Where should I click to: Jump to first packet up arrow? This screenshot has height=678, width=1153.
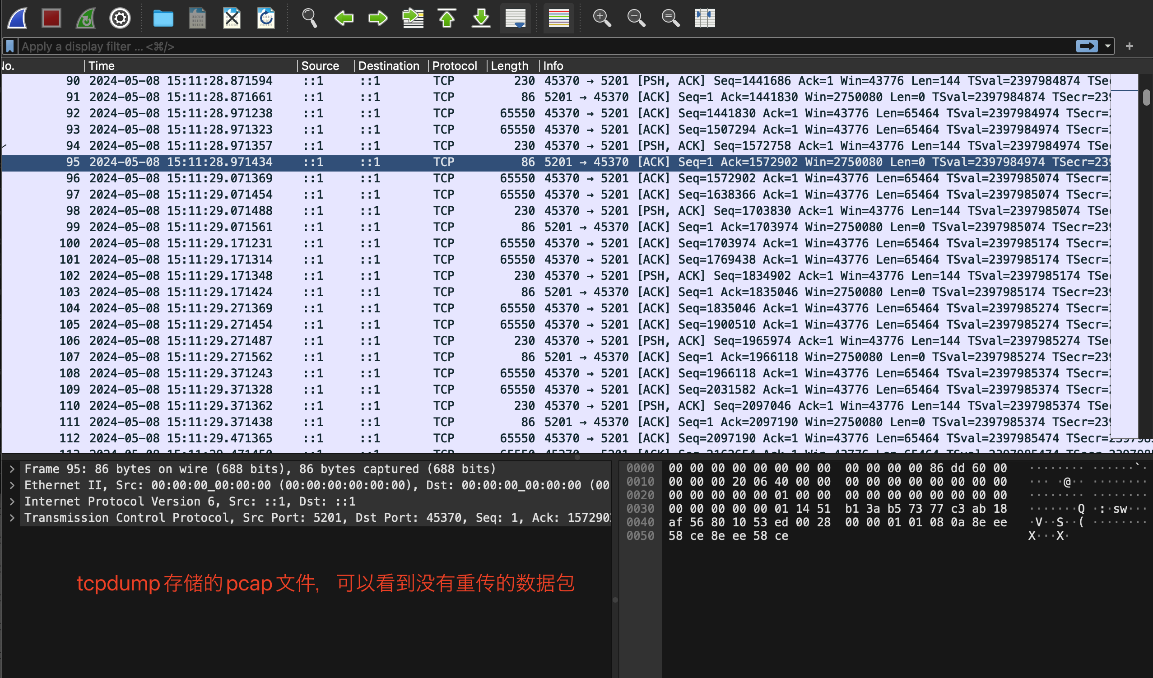(x=446, y=19)
